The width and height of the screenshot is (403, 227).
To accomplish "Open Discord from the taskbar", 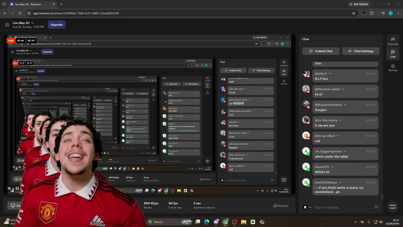I will (x=216, y=222).
